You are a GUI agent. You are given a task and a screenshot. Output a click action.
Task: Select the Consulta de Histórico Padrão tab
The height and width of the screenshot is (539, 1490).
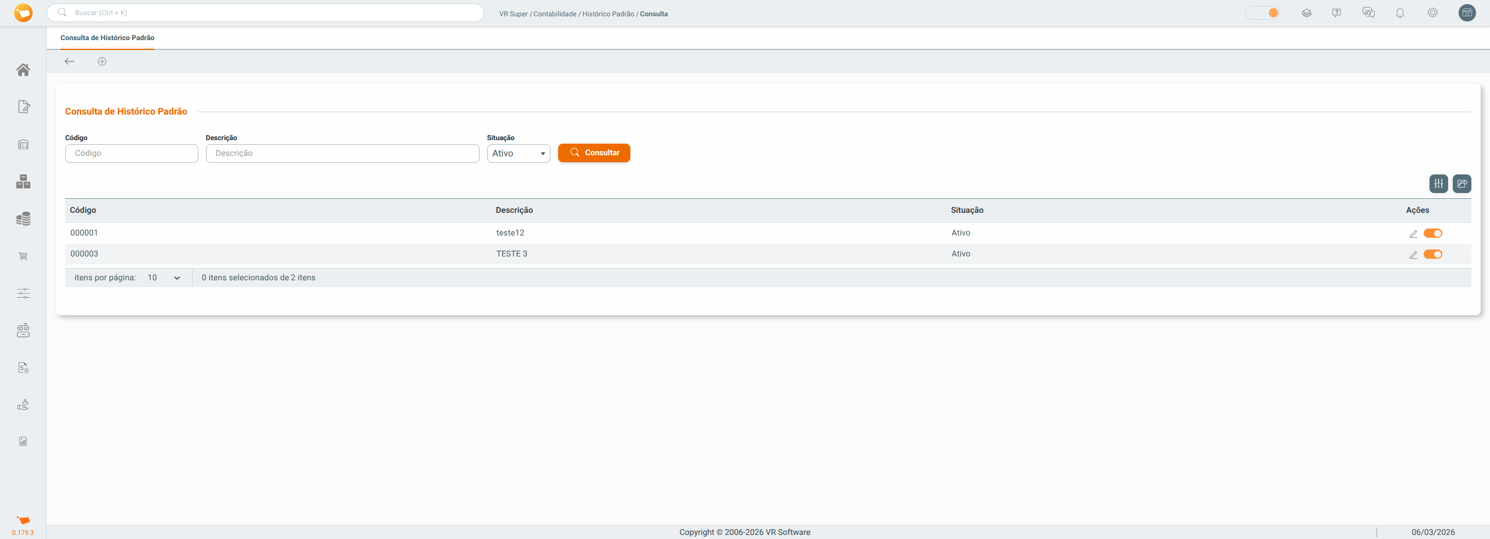pyautogui.click(x=107, y=38)
